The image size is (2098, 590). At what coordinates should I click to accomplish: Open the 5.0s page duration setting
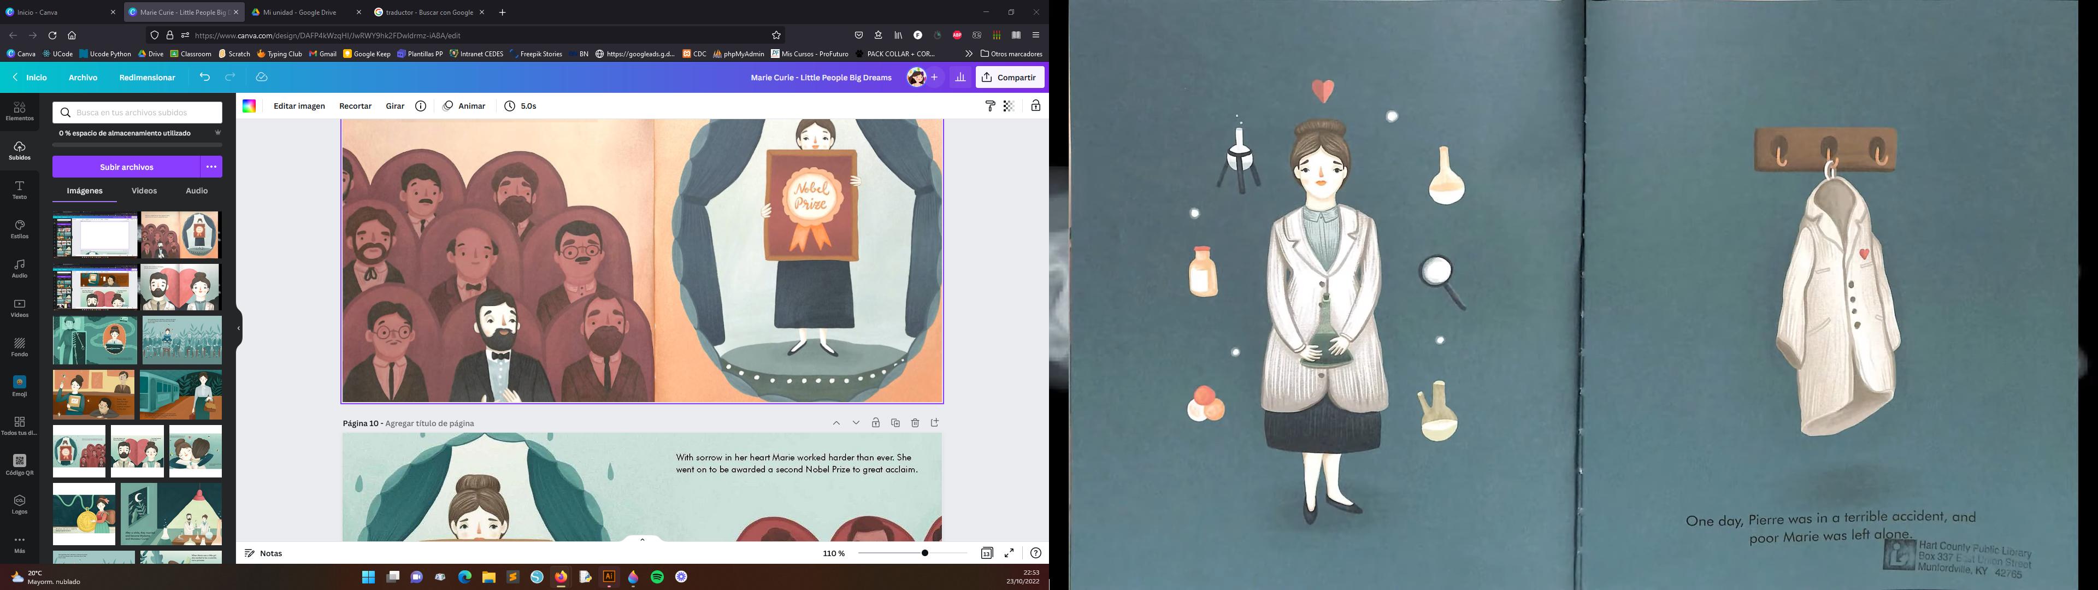point(521,106)
